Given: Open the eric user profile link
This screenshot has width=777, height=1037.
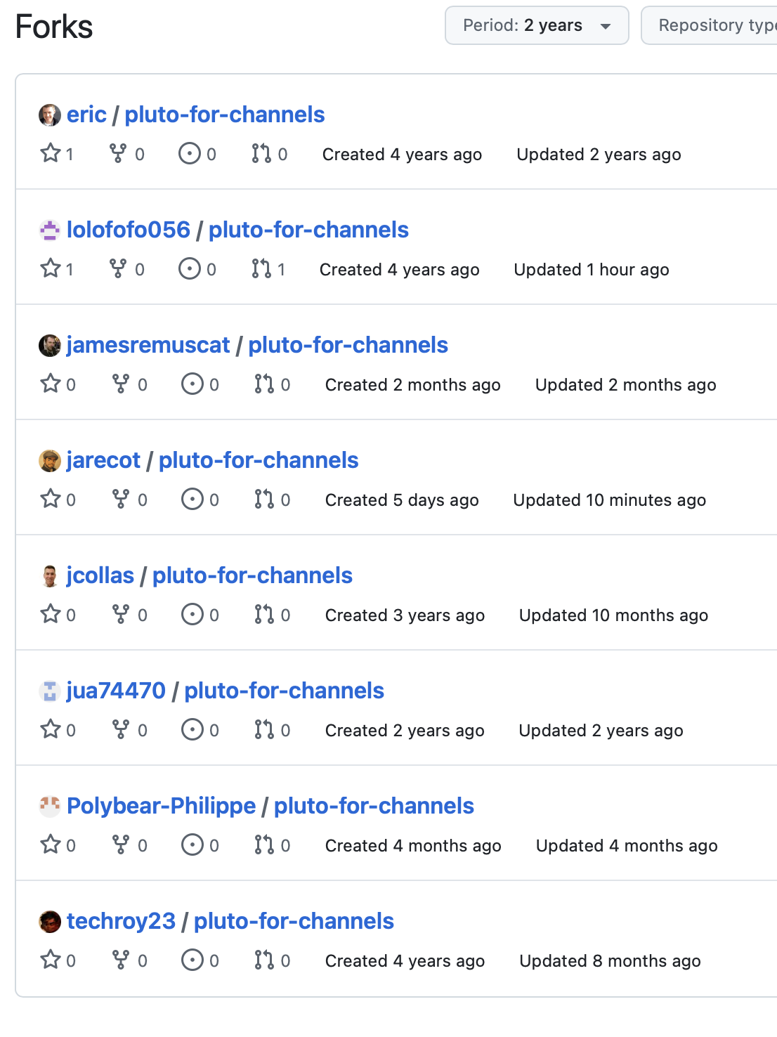Looking at the screenshot, I should click(86, 115).
